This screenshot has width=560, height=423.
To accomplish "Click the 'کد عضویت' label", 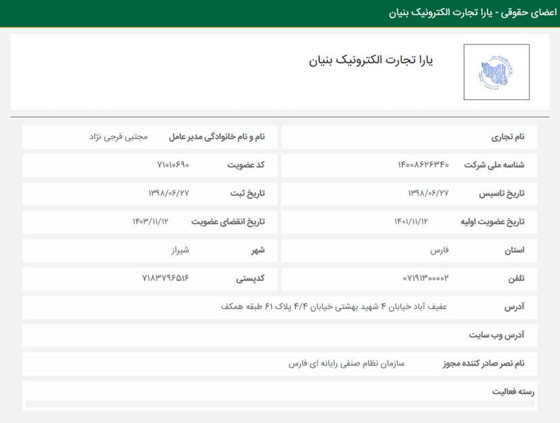I will [246, 165].
